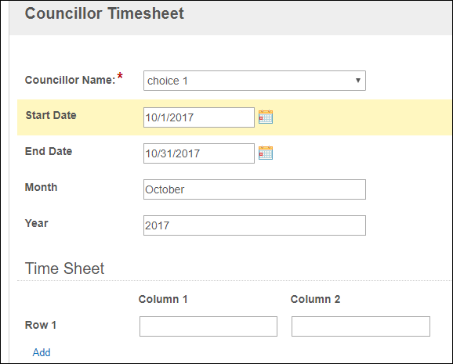Image resolution: width=453 pixels, height=364 pixels.
Task: Expand the Councillor Name dropdown arrow
Action: [x=358, y=81]
